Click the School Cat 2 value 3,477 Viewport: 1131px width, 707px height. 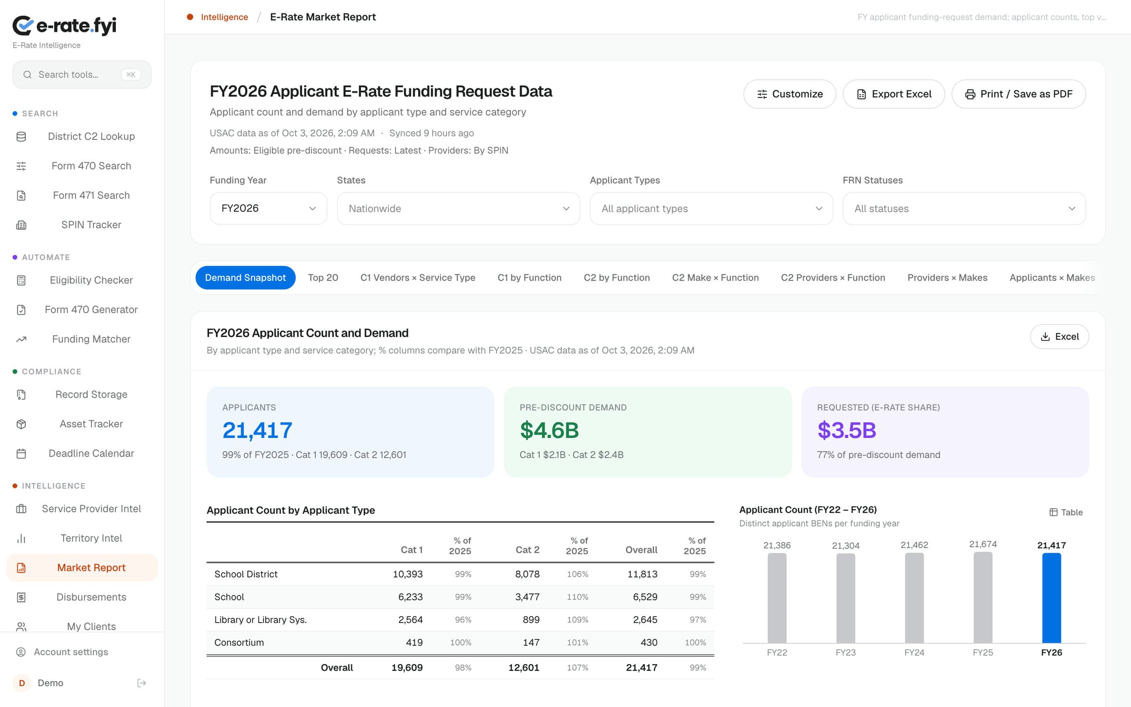click(527, 597)
